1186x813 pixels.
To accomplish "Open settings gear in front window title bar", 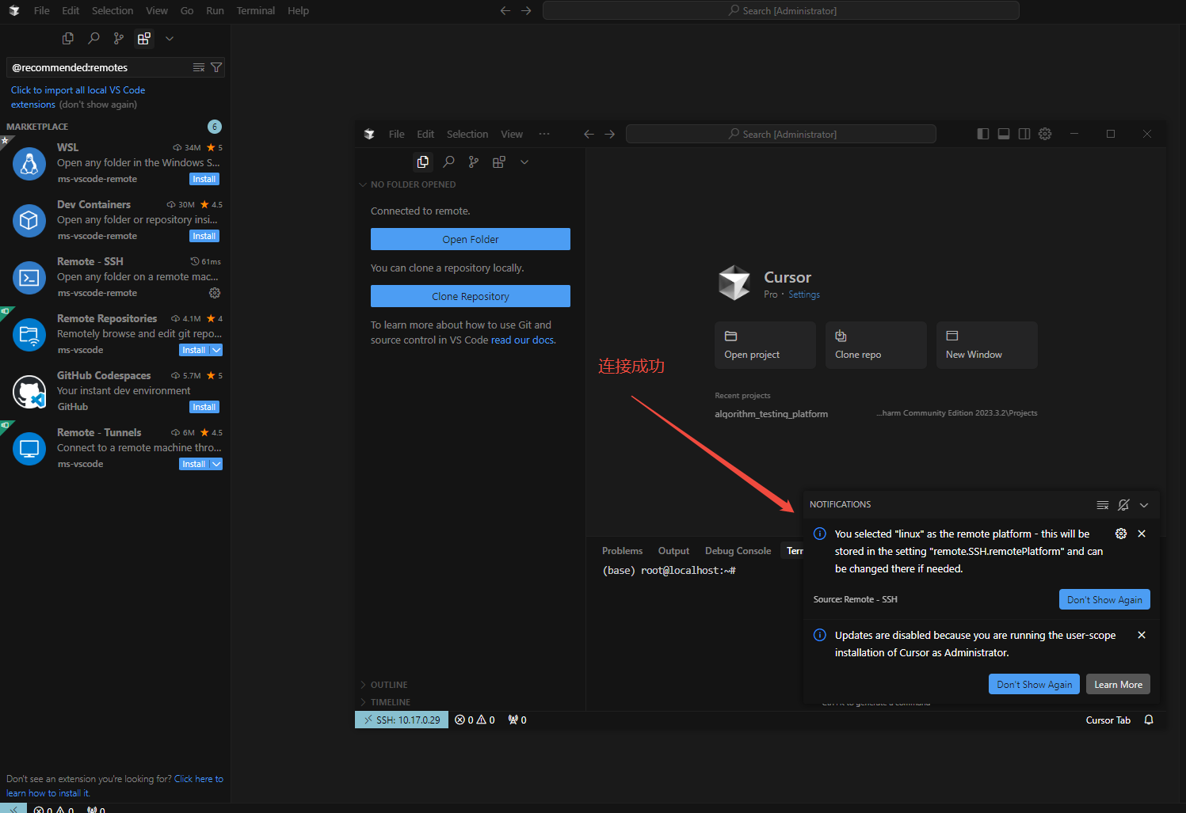I will point(1045,134).
